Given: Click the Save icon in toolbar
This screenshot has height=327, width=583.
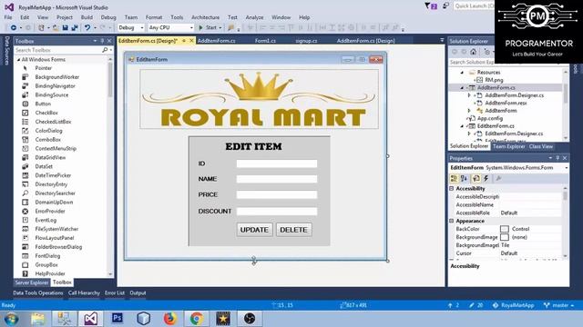Looking at the screenshot, I should tap(65, 28).
